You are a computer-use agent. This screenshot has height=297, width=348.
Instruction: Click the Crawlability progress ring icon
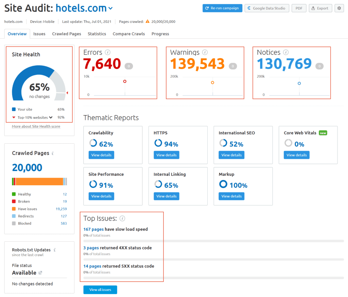point(93,143)
